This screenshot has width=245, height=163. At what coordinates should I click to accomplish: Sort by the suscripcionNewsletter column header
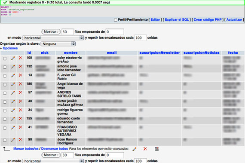(159, 52)
